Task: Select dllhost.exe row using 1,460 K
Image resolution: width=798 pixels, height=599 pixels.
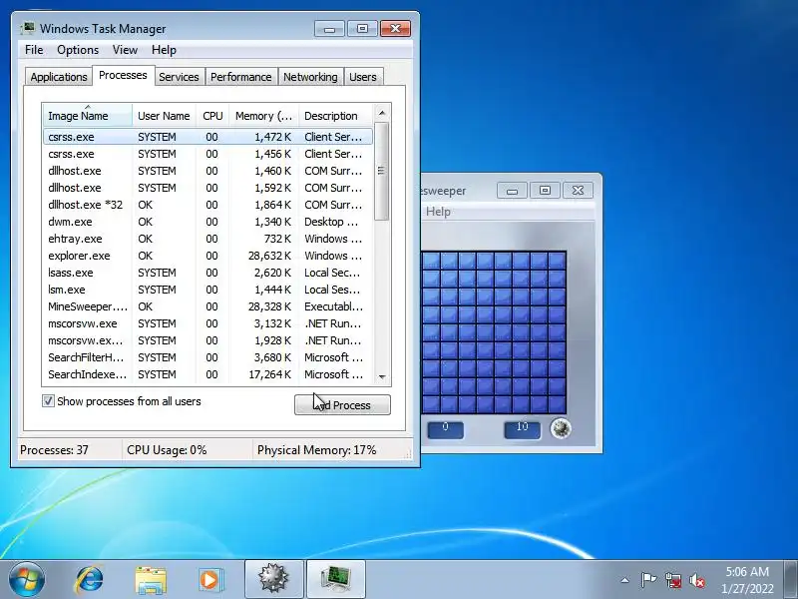Action: click(207, 171)
